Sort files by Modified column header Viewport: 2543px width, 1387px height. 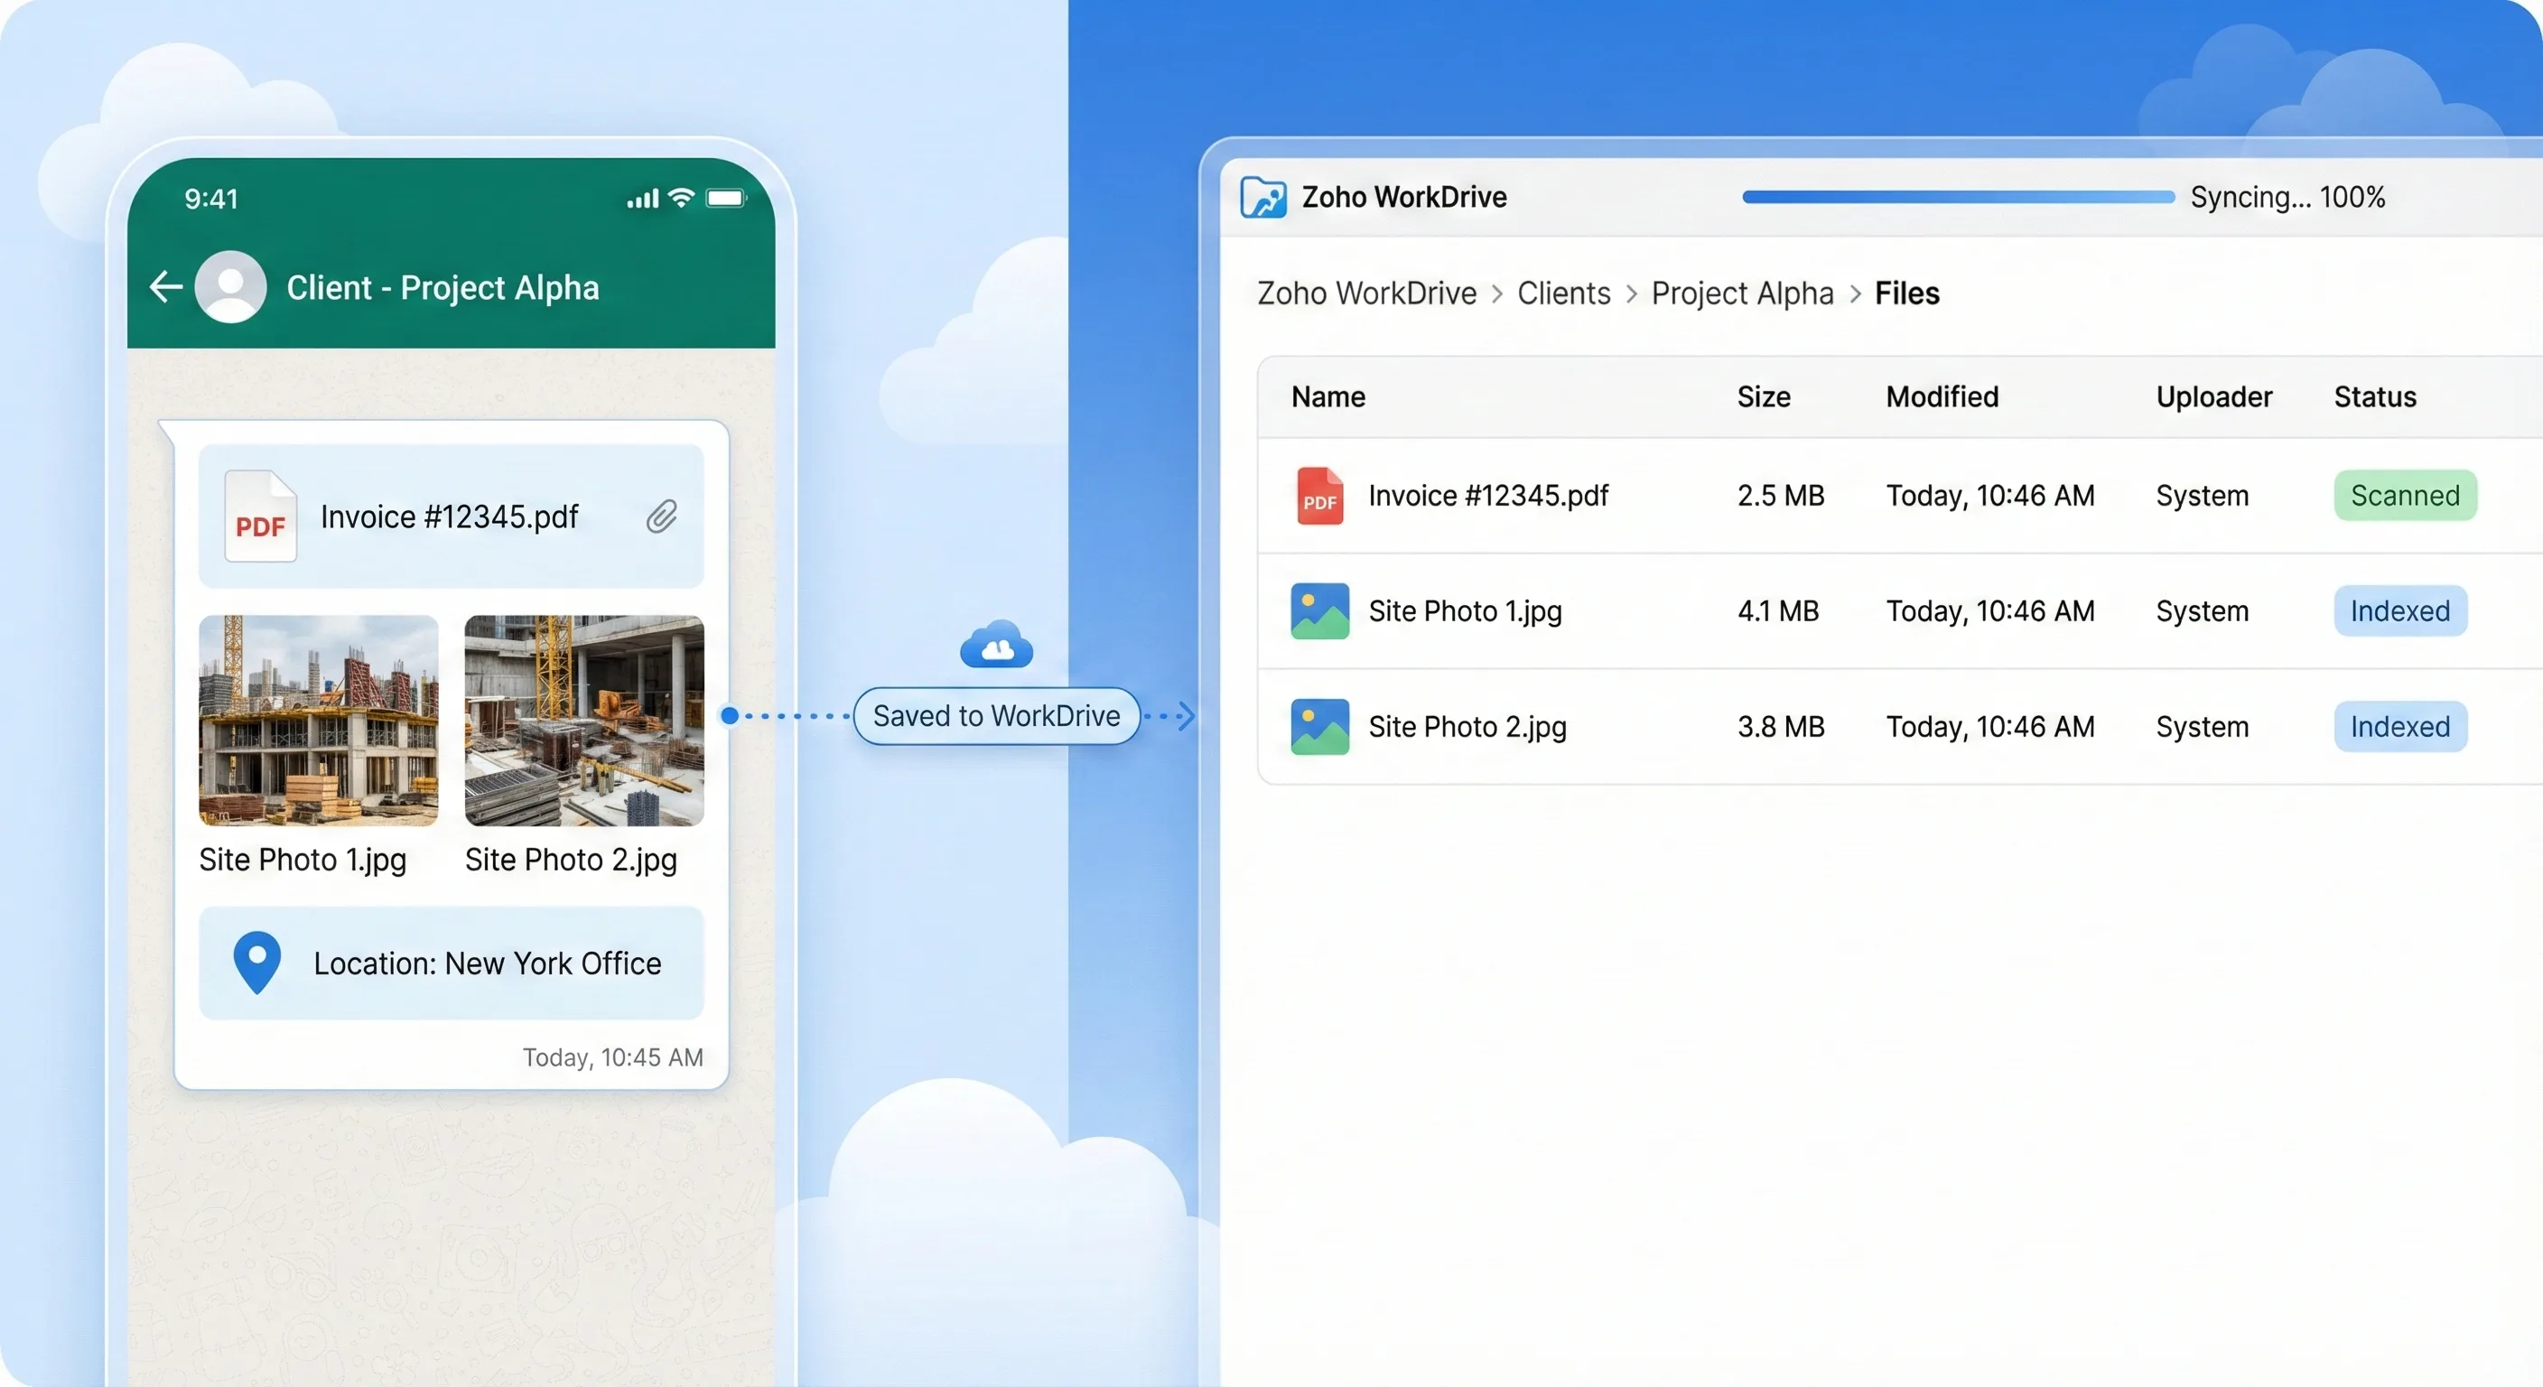tap(1941, 396)
